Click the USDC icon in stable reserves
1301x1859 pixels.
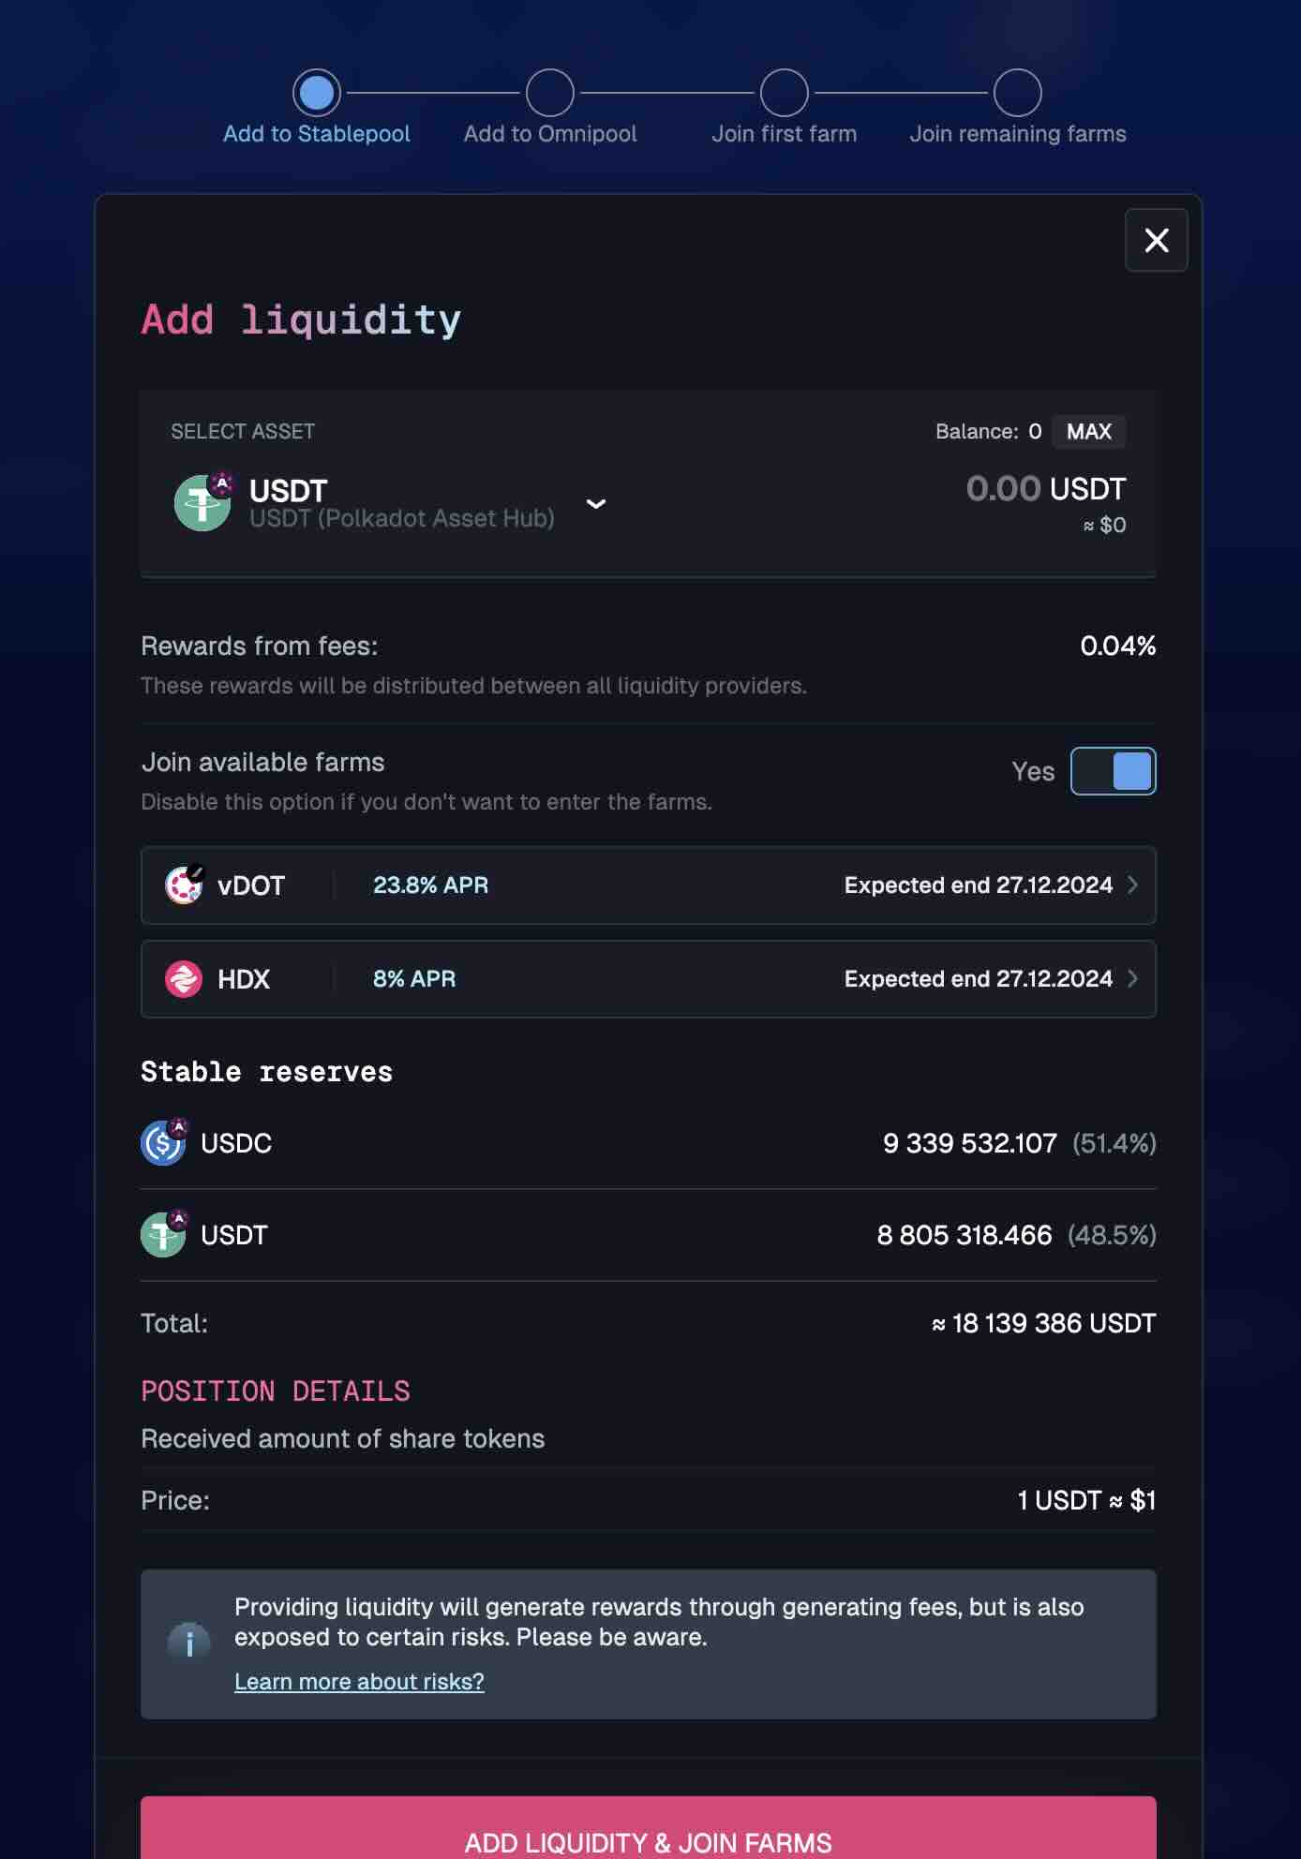pos(164,1142)
